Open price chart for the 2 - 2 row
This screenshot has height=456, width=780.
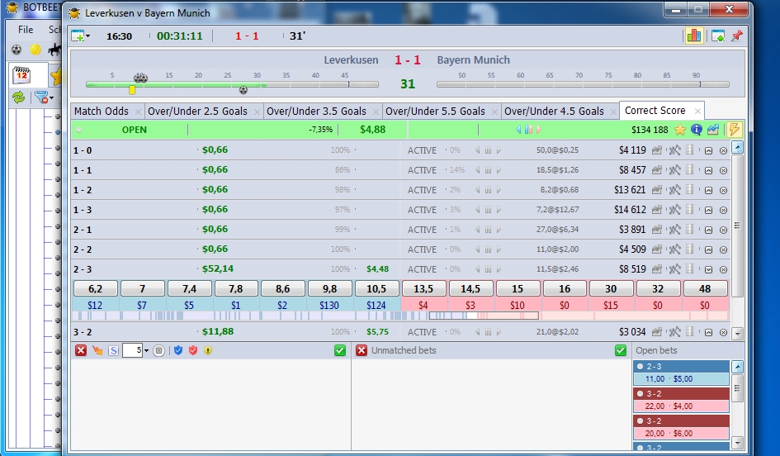(x=657, y=249)
